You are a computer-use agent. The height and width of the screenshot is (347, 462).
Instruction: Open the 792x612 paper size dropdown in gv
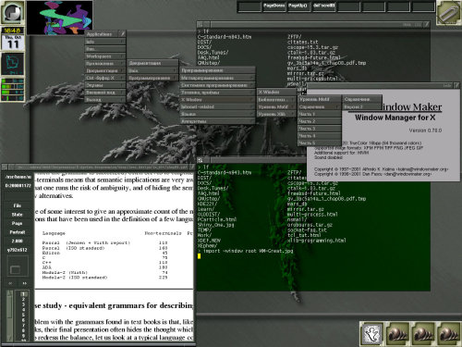click(18, 250)
